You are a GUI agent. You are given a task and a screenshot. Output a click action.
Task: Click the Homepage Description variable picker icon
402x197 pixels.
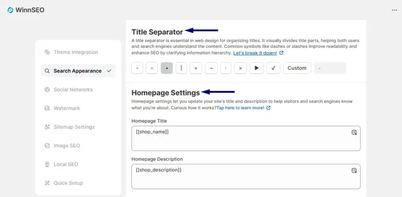click(x=354, y=170)
